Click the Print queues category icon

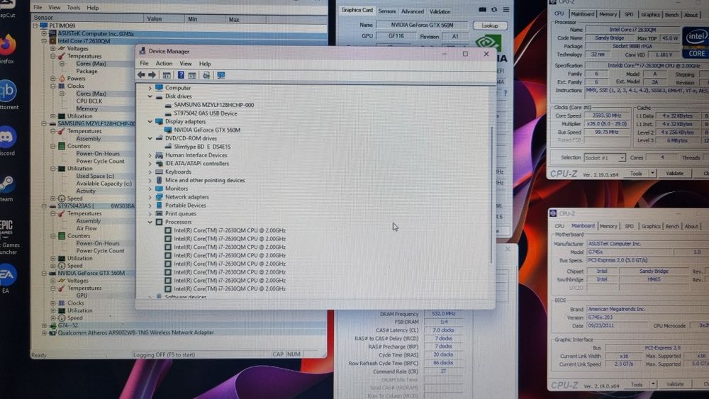click(x=159, y=214)
